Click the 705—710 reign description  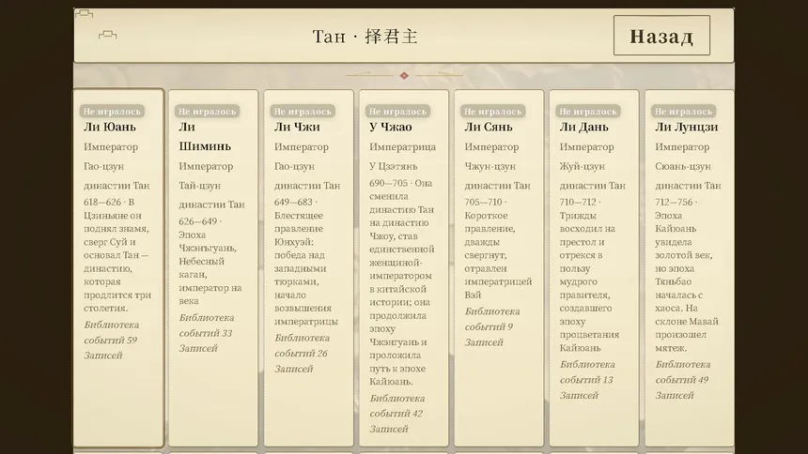coord(498,249)
